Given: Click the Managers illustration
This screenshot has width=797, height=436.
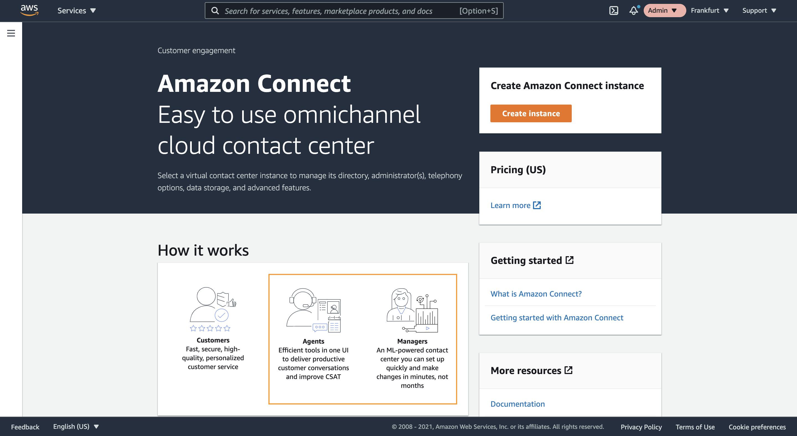Looking at the screenshot, I should click(x=412, y=310).
